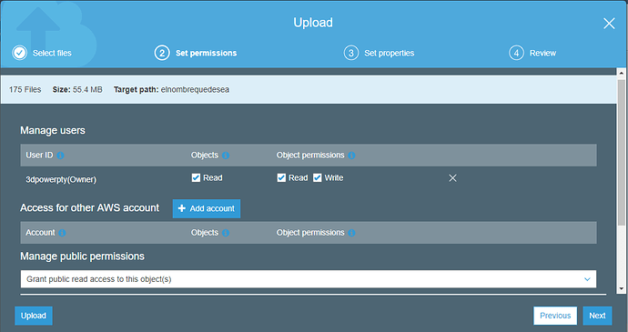Viewport: 628px width, 332px height.
Task: Click info icon next to Object permissions in Manage users
Action: 351,156
